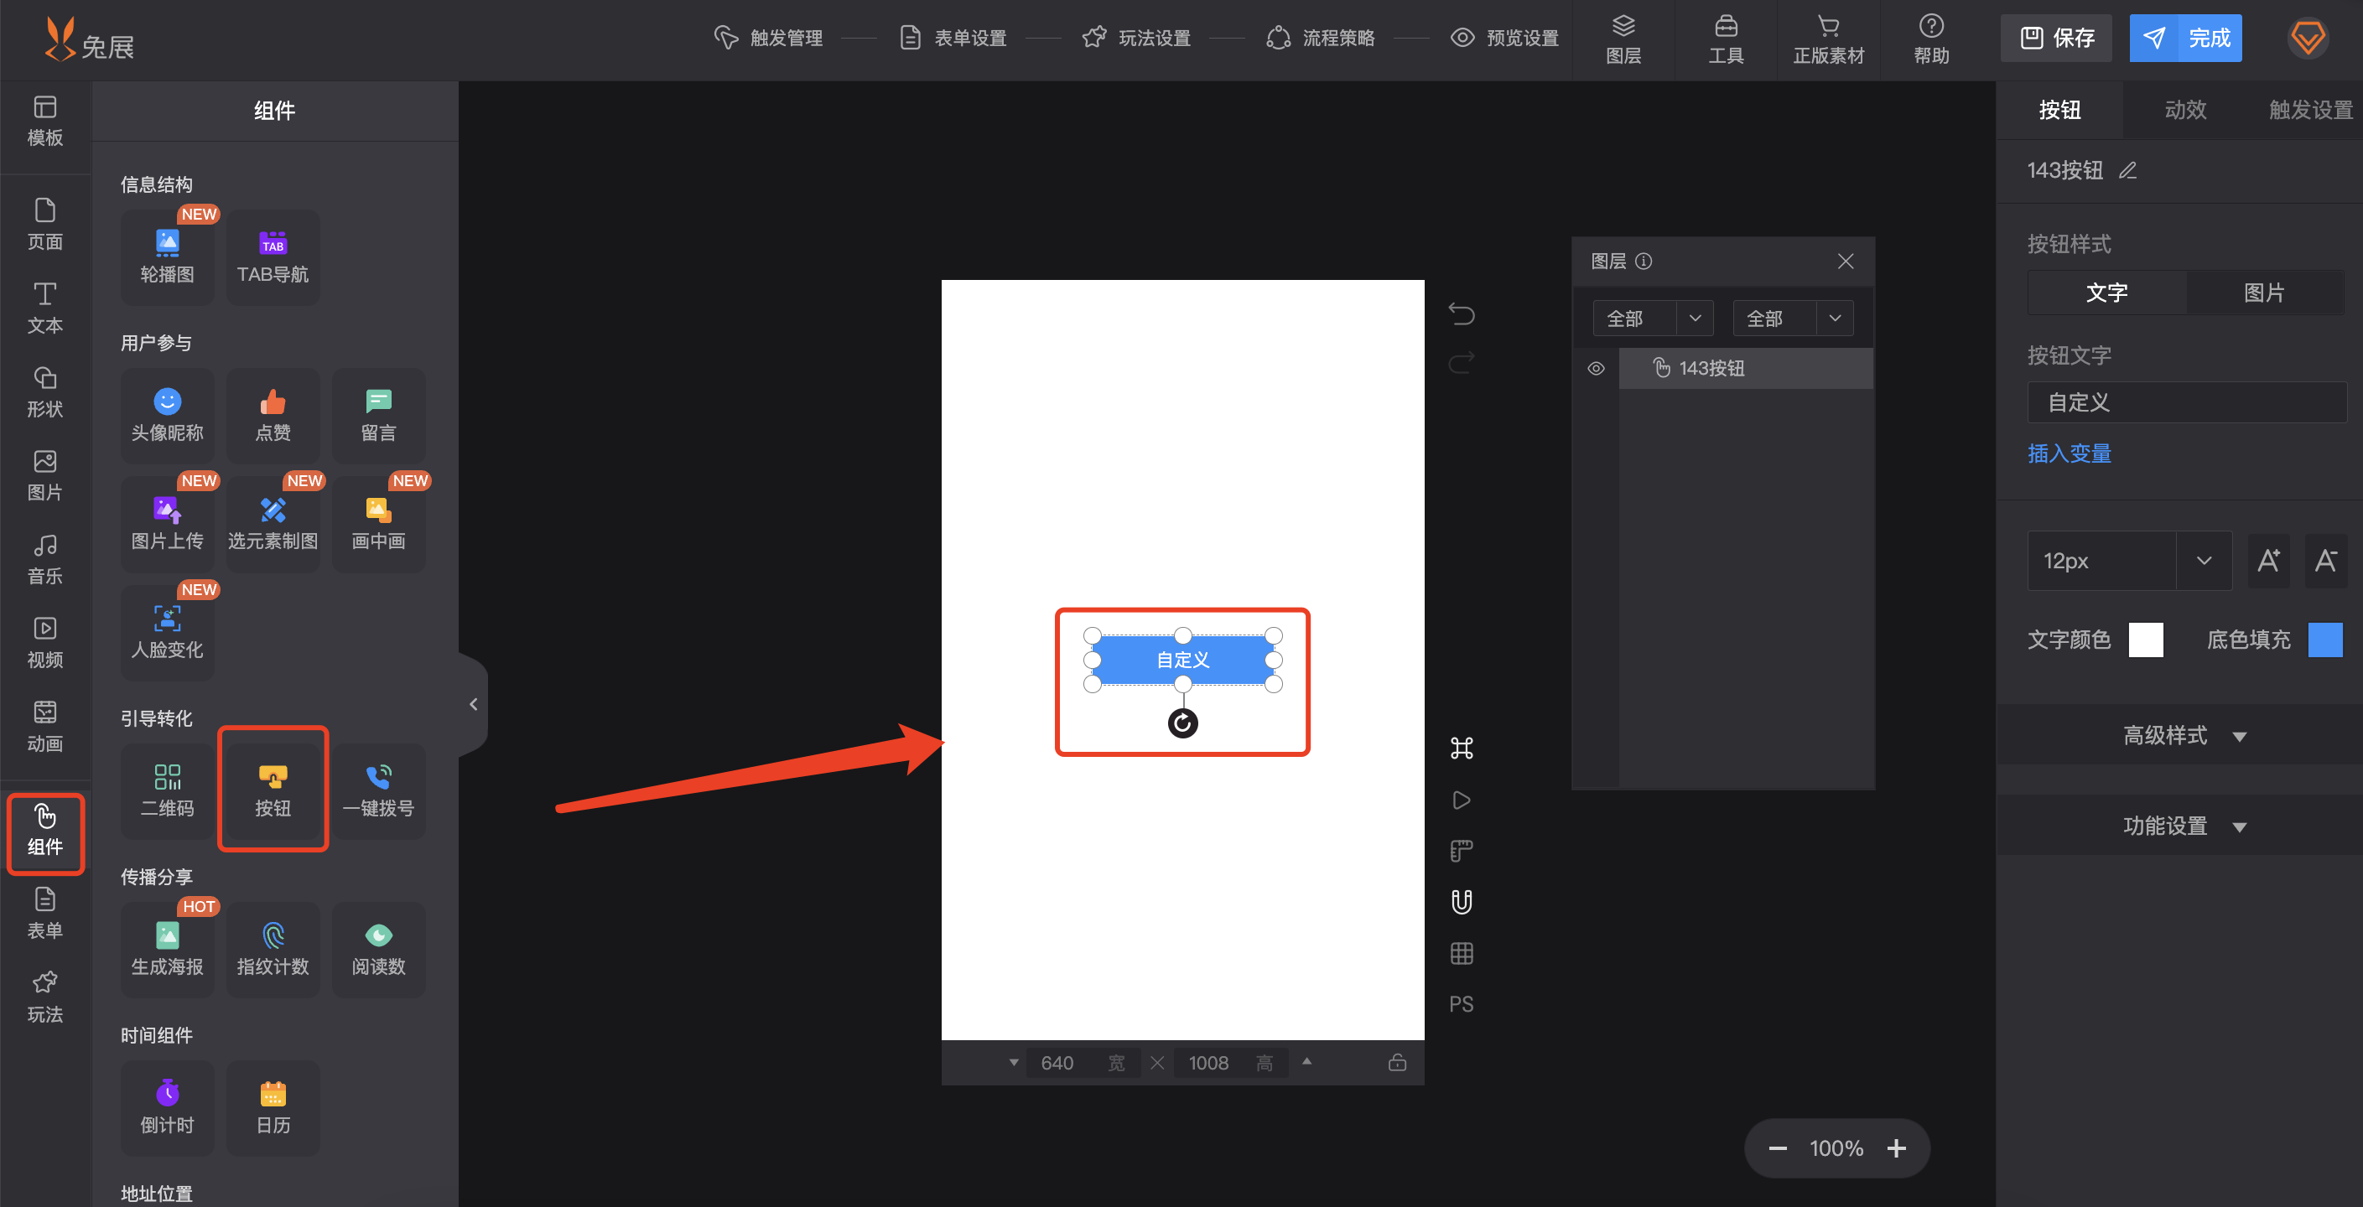Viewport: 2363px width, 1207px height.
Task: Open the 图片 image sidebar panel
Action: 45,475
